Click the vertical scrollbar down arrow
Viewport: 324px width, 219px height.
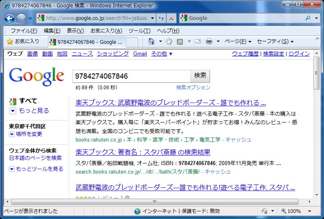point(316,195)
